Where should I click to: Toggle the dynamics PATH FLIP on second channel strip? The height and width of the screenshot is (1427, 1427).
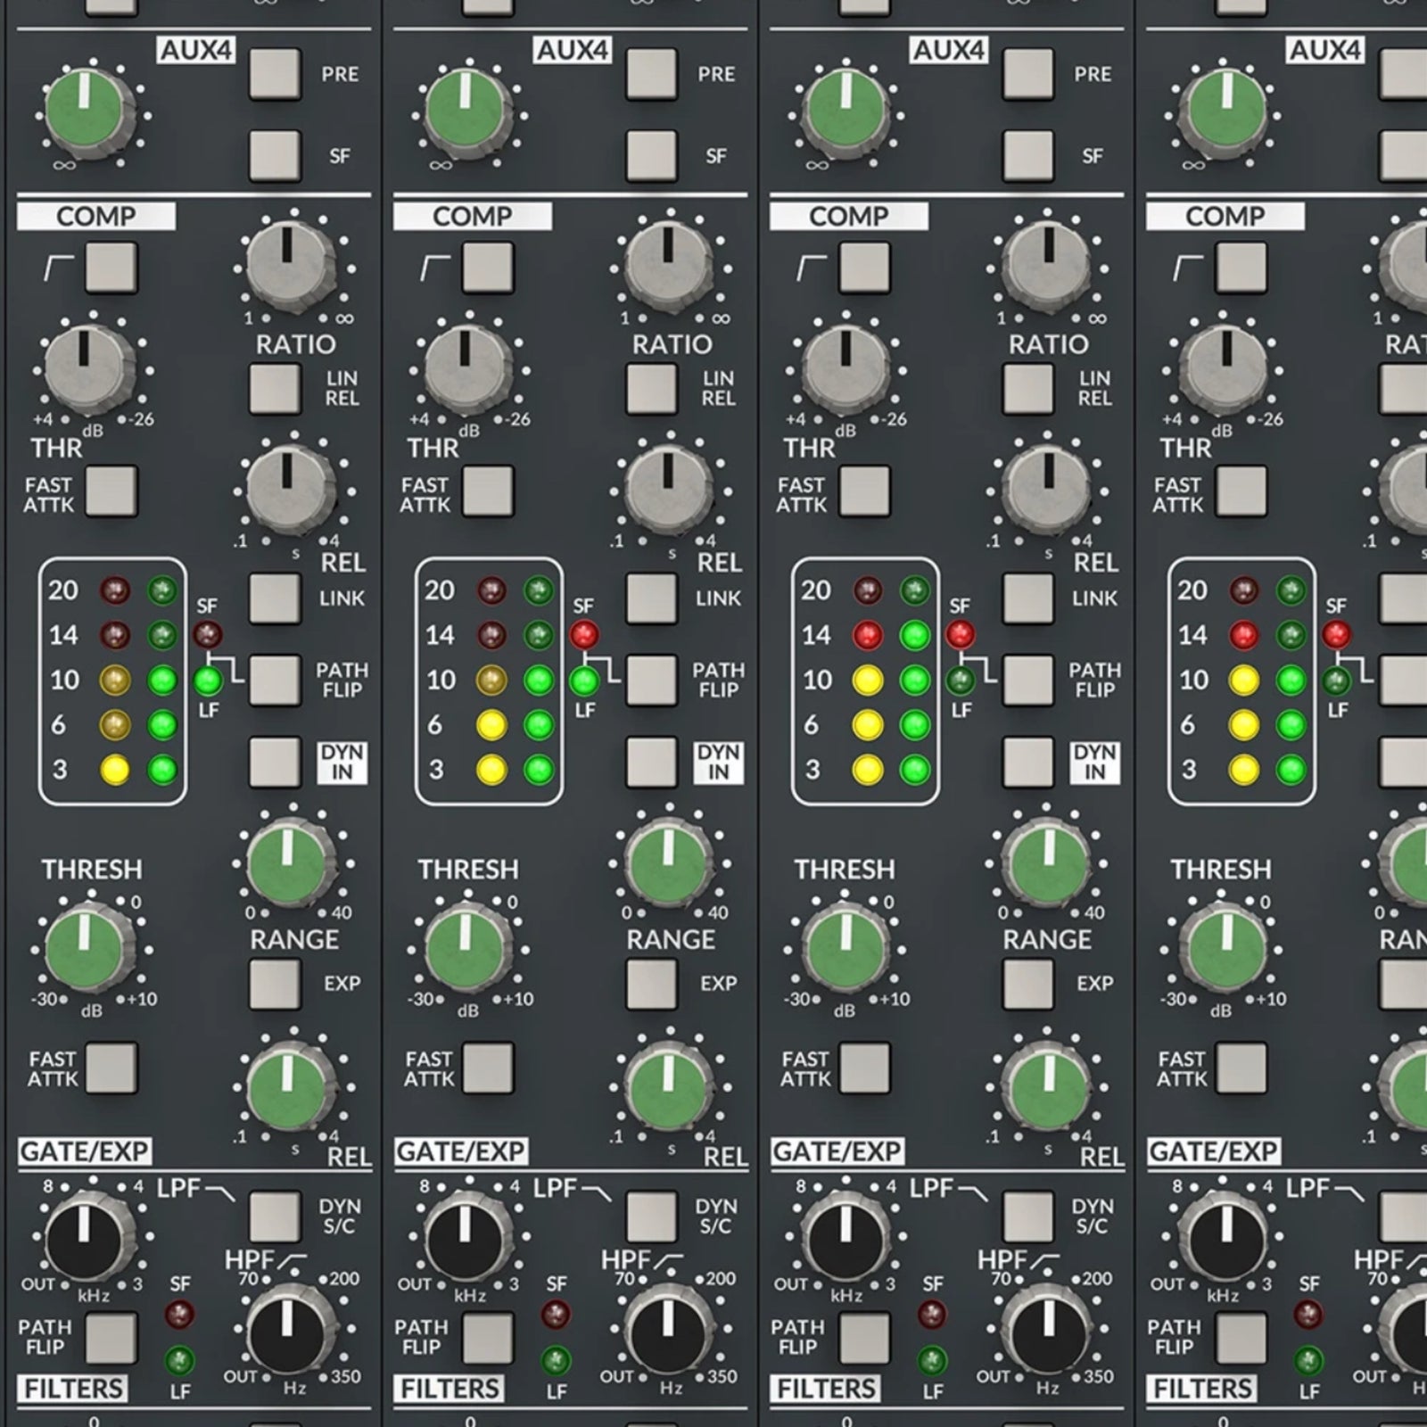(651, 681)
